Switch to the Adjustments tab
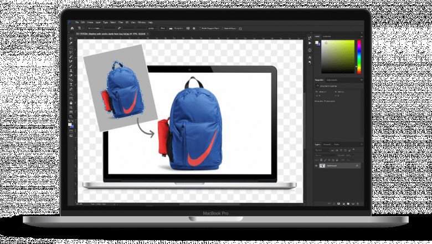The height and width of the screenshot is (244, 432). [x=332, y=80]
